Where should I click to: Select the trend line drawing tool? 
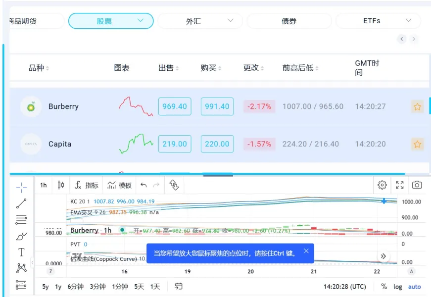point(21,203)
